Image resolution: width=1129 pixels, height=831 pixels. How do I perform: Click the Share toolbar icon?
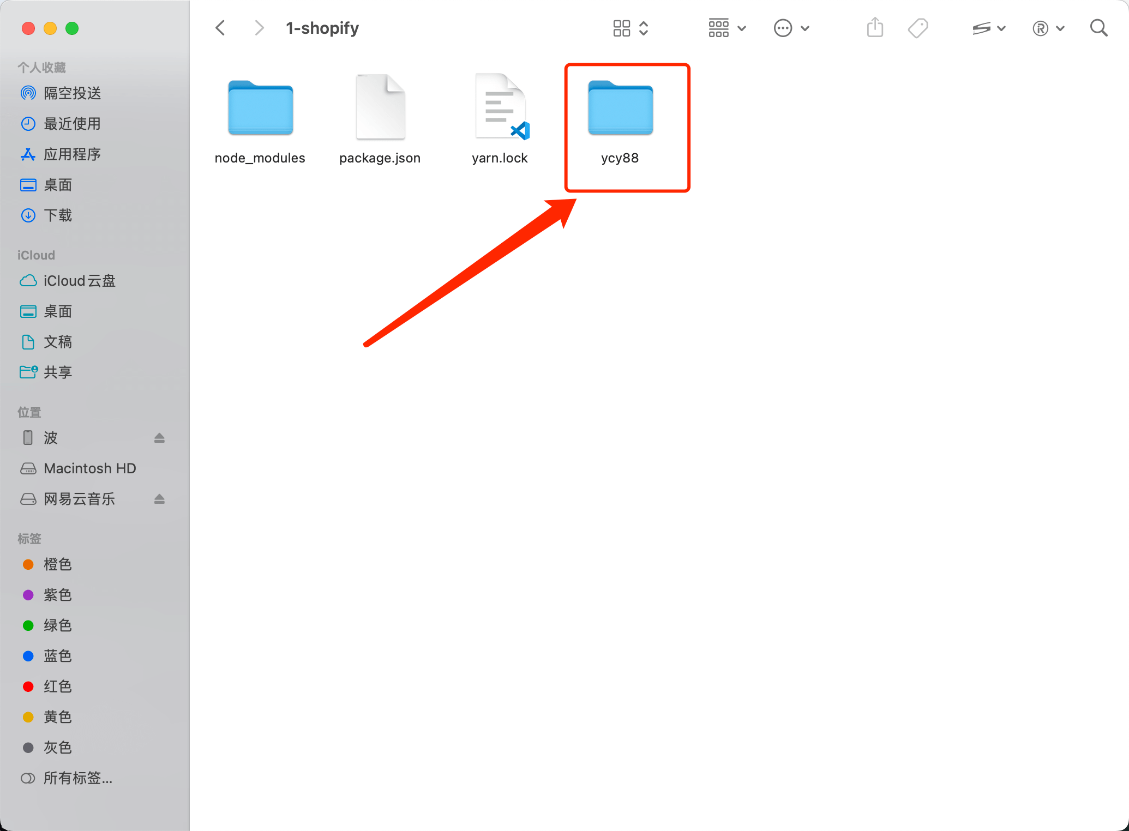[875, 28]
